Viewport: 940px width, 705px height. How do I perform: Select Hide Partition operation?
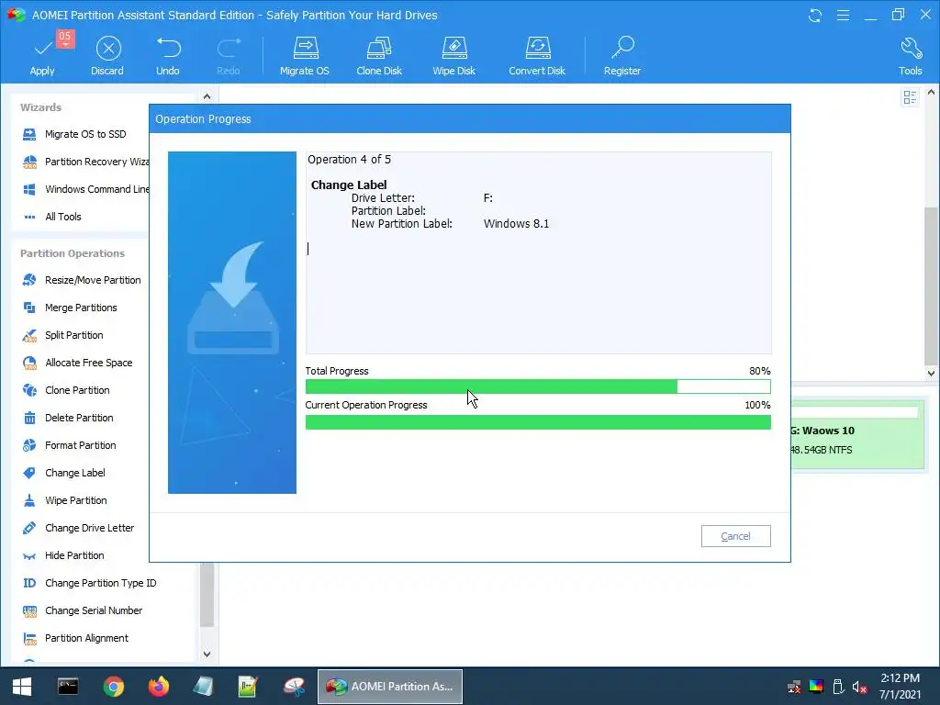63,555
